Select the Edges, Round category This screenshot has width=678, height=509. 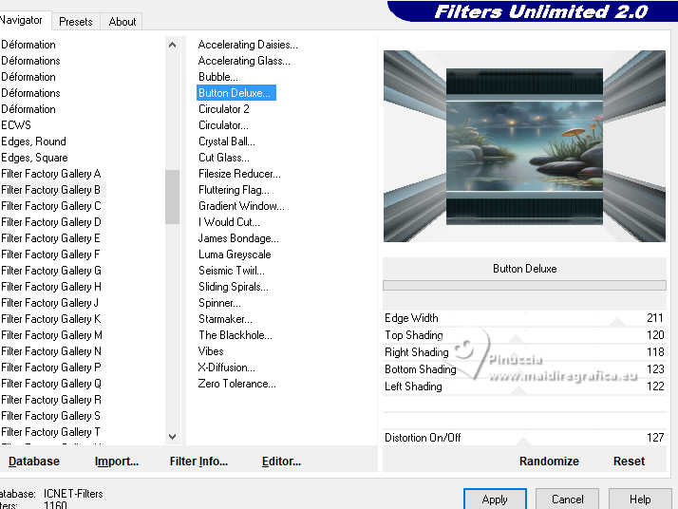(x=33, y=141)
